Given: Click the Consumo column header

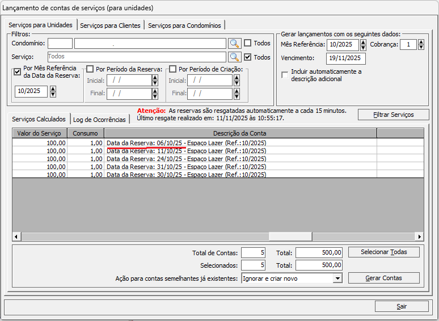Looking at the screenshot, I should (x=86, y=133).
